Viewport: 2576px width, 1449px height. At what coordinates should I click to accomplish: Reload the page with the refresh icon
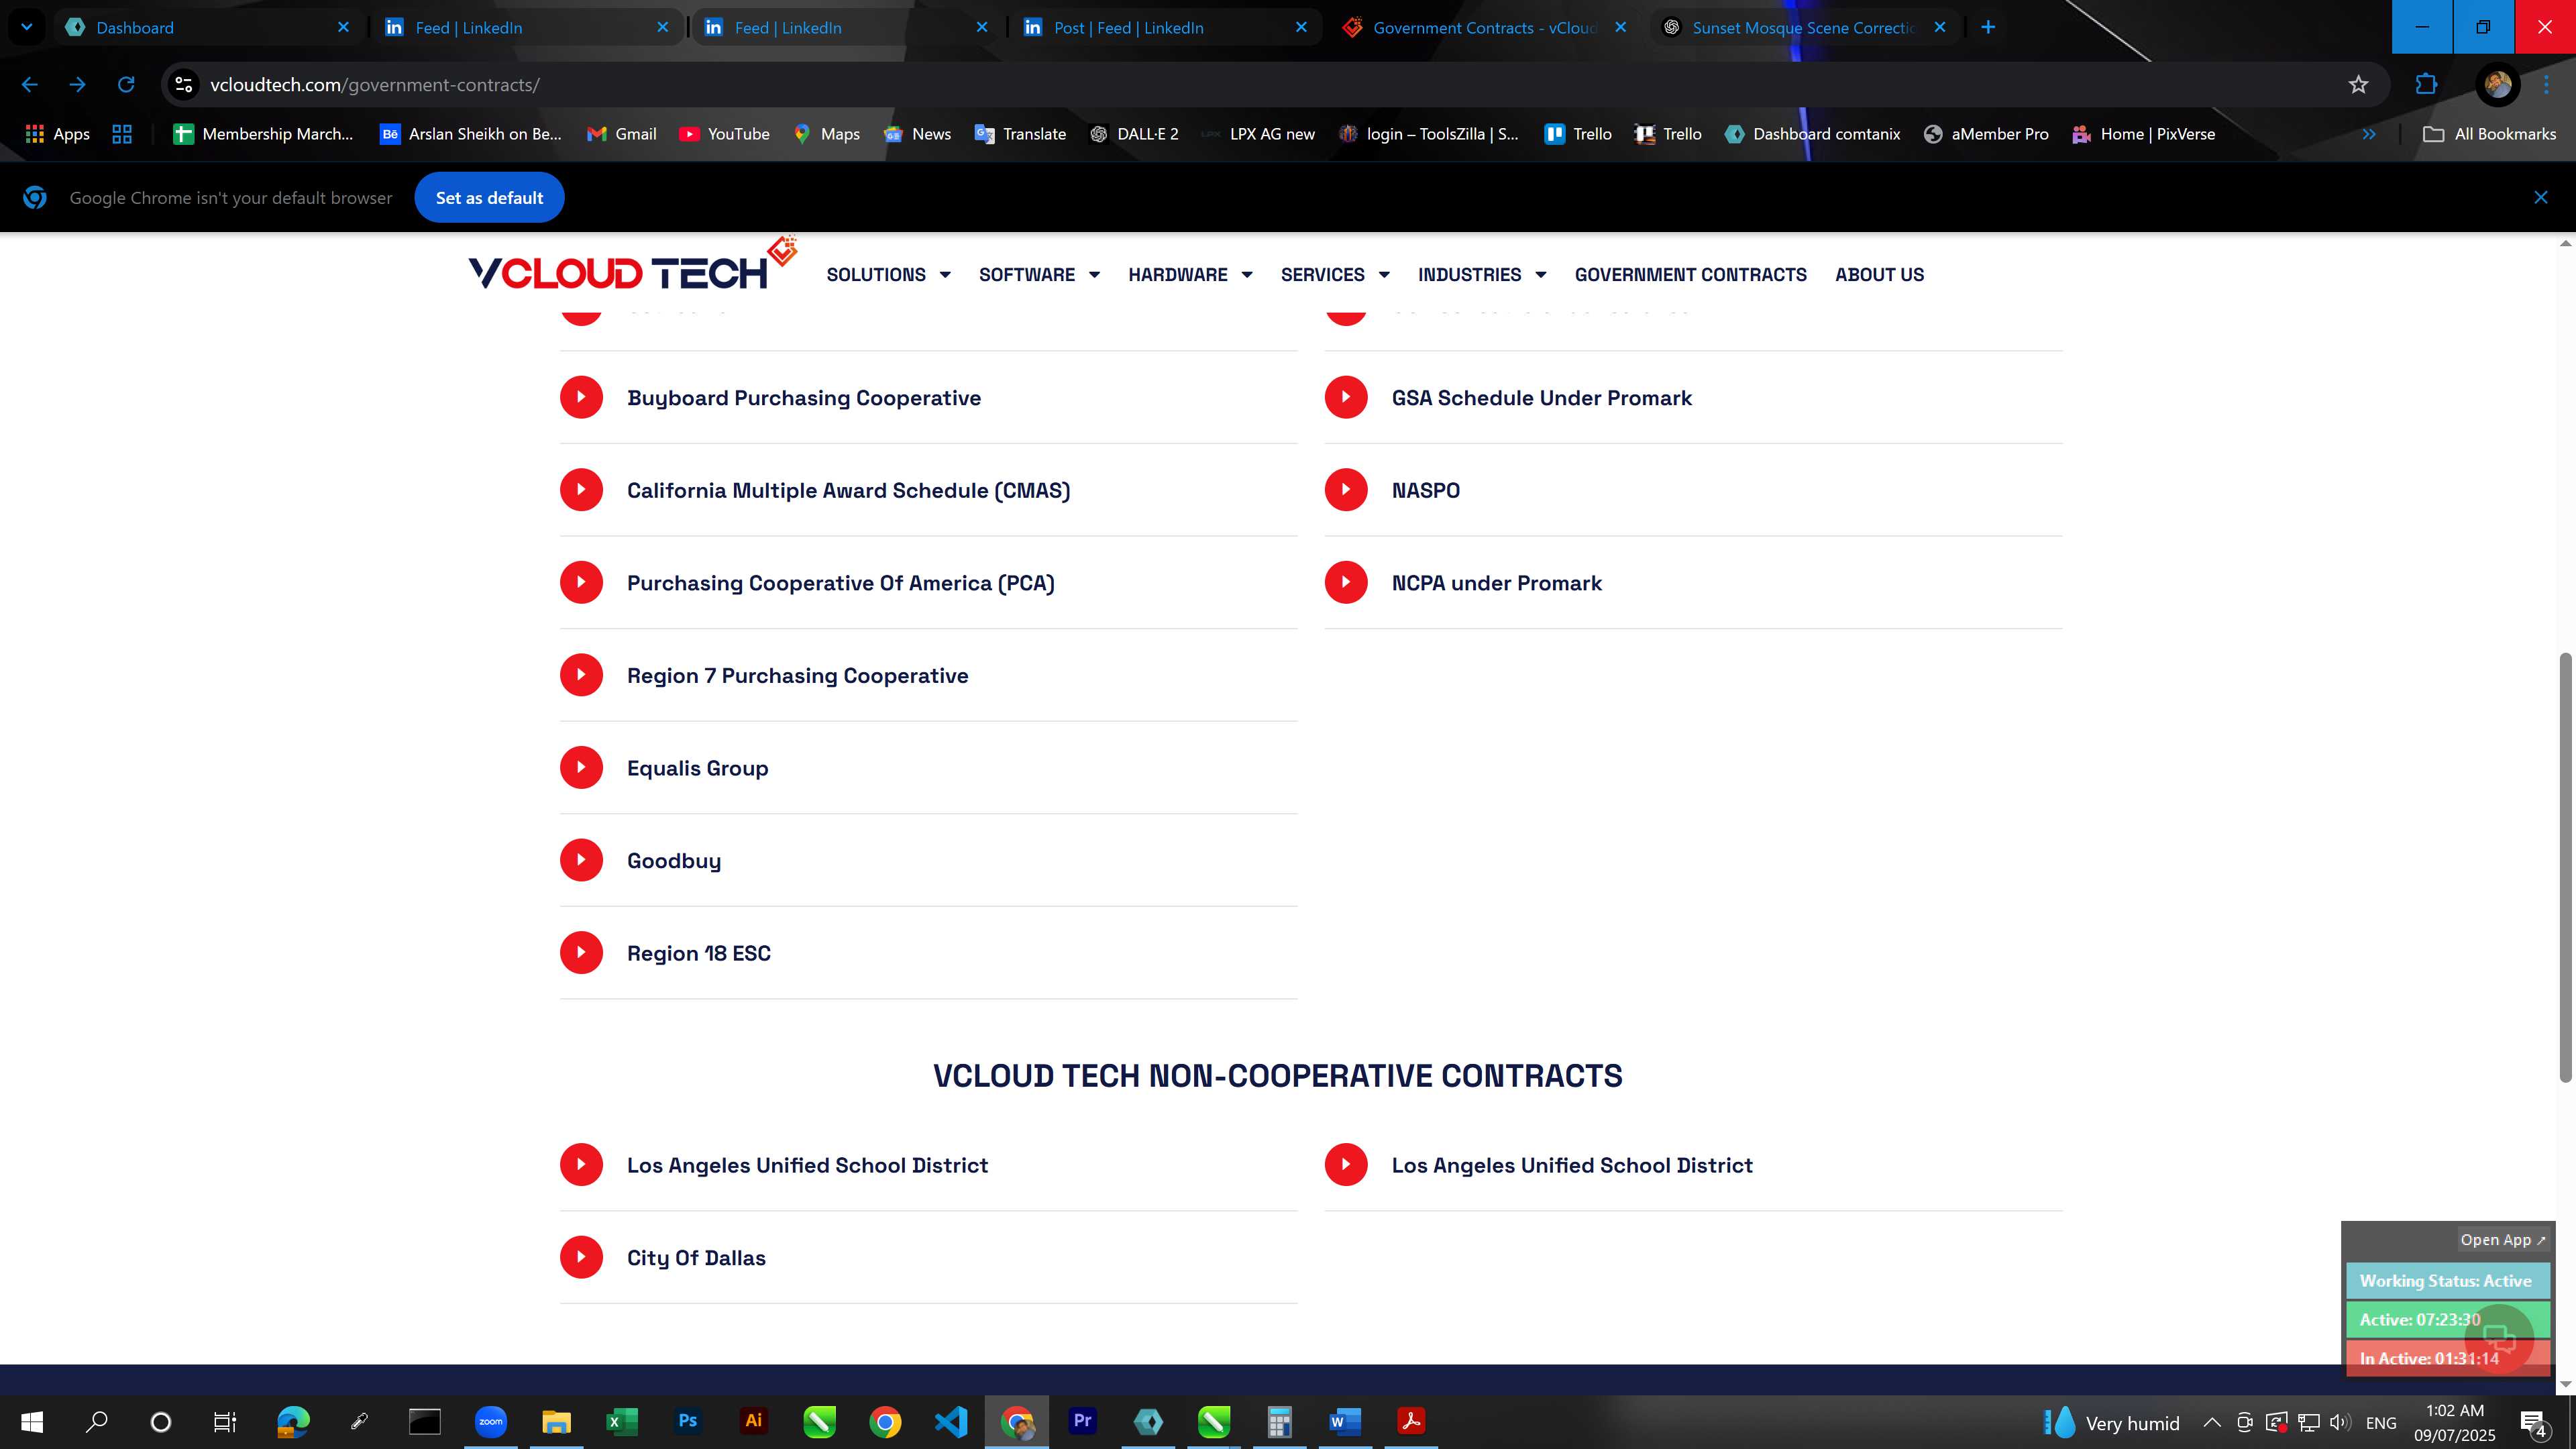(126, 85)
